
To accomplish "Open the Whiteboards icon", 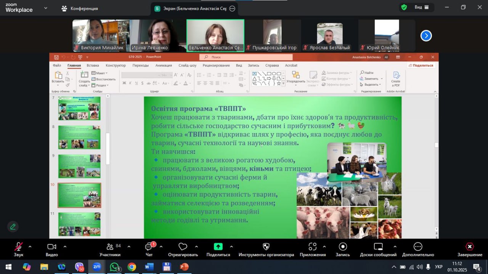I will tap(378, 247).
